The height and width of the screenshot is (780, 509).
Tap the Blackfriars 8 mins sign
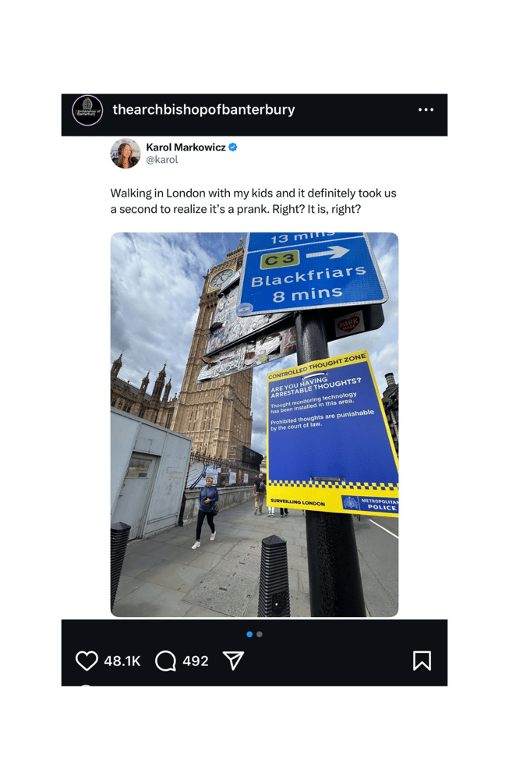pos(312,271)
